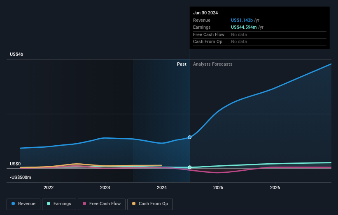The image size is (338, 215).
Task: Click the Analysts Forecasts label
Action: pos(212,64)
